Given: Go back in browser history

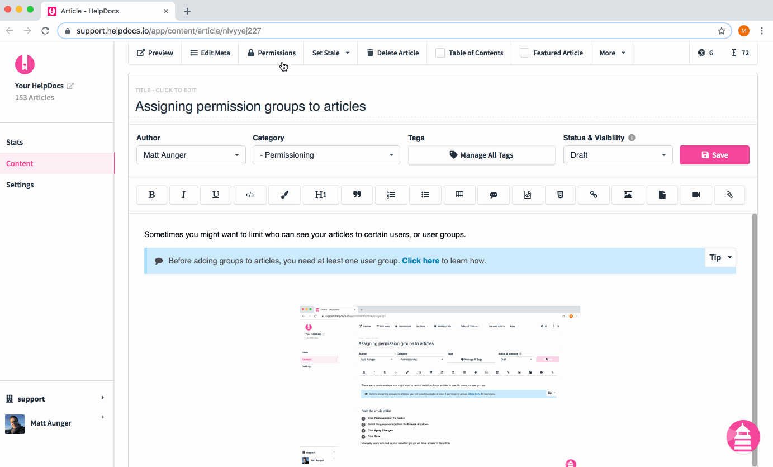Looking at the screenshot, I should tap(10, 31).
